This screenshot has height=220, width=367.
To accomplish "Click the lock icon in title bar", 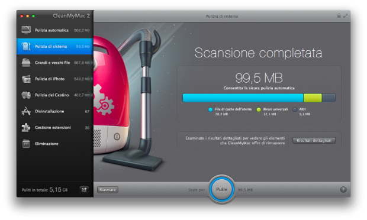I will [x=339, y=15].
